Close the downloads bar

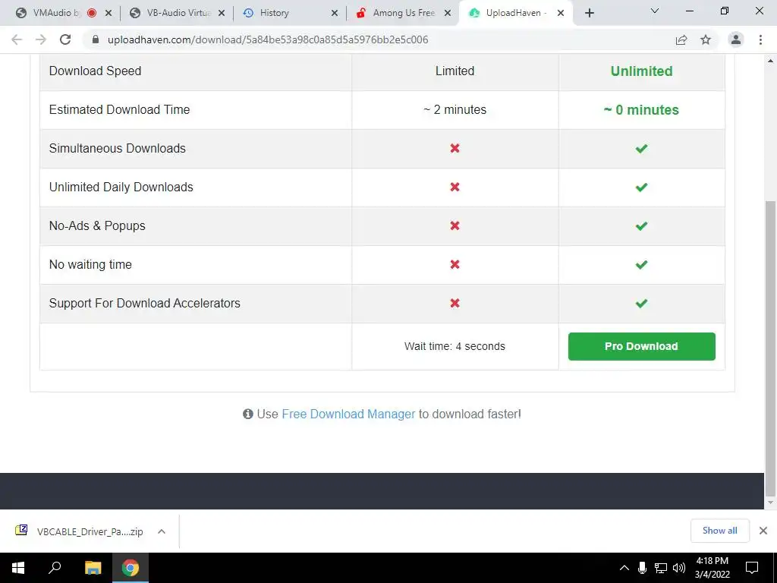pos(763,531)
